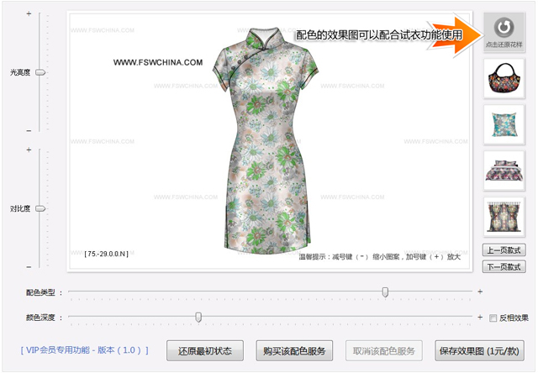Click the color type (配色类型) slider handle
The image size is (538, 373).
385,292
